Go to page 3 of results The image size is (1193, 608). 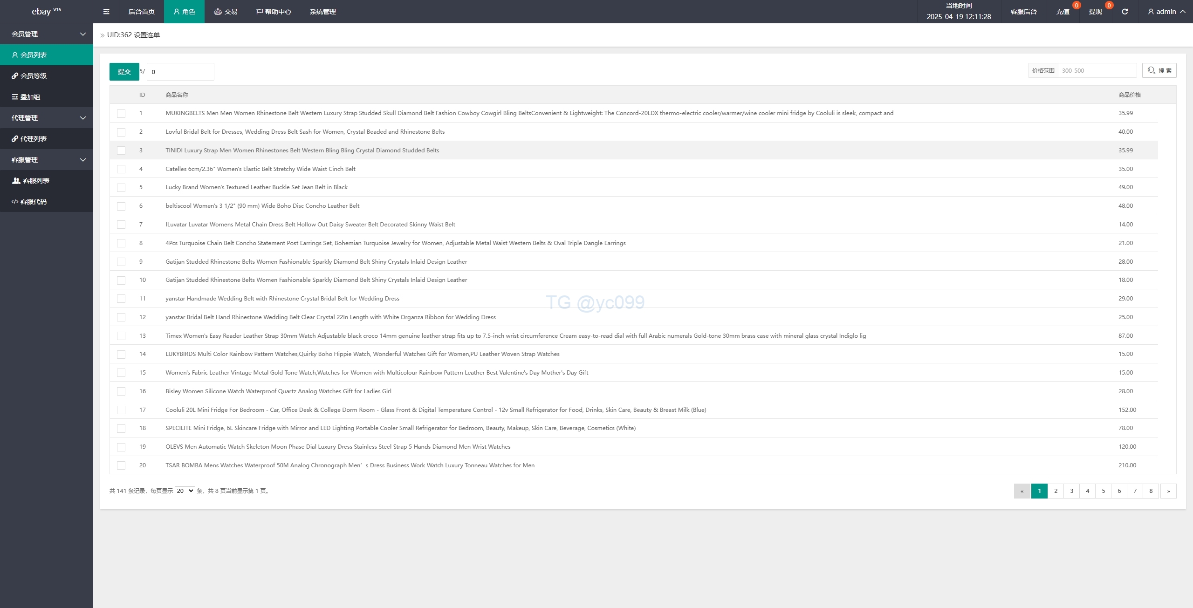(x=1071, y=491)
